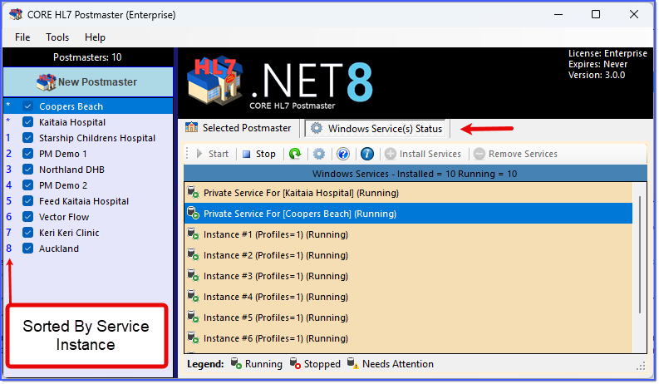Toggle the PM Demo 2 checkbox
Viewport: 659px width, 384px height.
27,185
